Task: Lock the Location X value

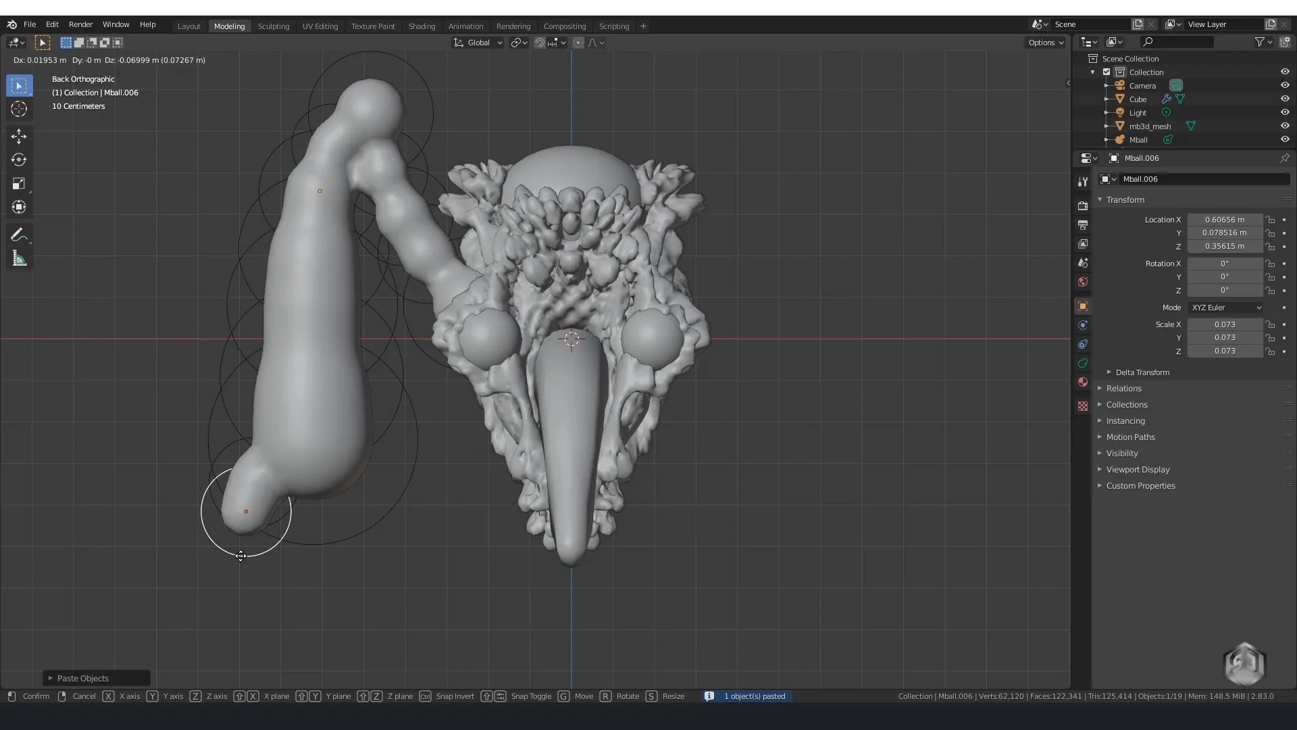Action: click(1271, 220)
